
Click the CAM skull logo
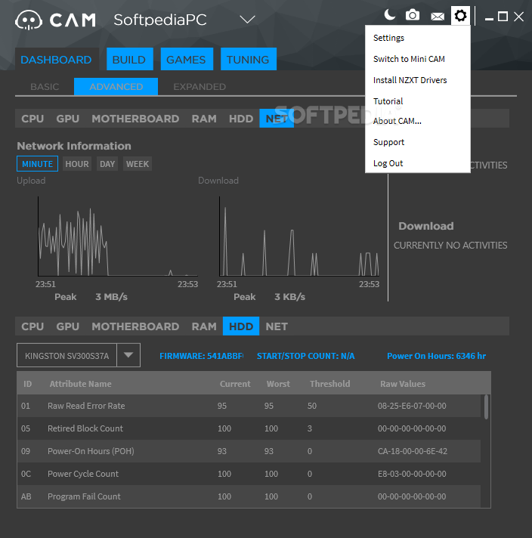[29, 20]
